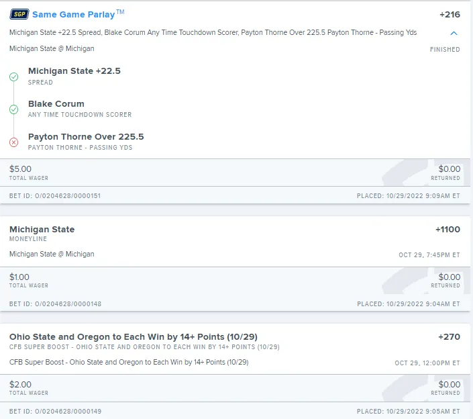The image size is (473, 419).
Task: Click red X icon beside Payton Thorne
Action: [13, 142]
